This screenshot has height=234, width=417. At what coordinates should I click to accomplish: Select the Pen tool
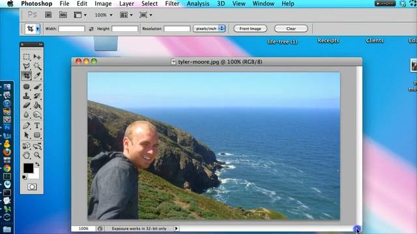pos(26,125)
